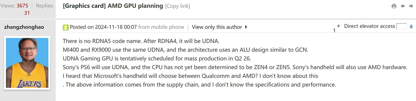Go to previous thread with left arrow
This screenshot has width=416, height=101.
point(402,6)
